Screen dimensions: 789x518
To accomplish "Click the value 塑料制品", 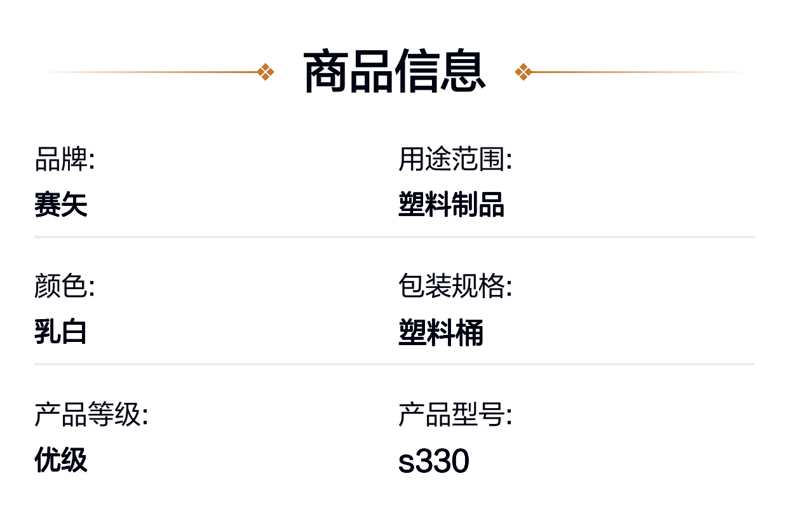I will [x=451, y=205].
